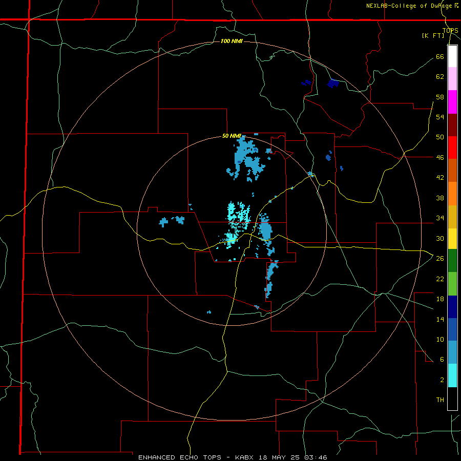The height and width of the screenshot is (461, 461).
Task: Click the light blue 14 kft swatch
Action: [452, 352]
